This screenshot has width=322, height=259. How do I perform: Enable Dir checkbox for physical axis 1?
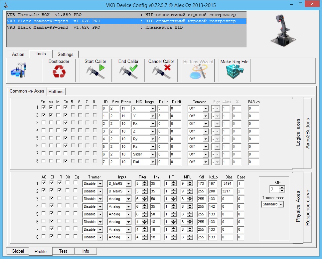coord(68,182)
